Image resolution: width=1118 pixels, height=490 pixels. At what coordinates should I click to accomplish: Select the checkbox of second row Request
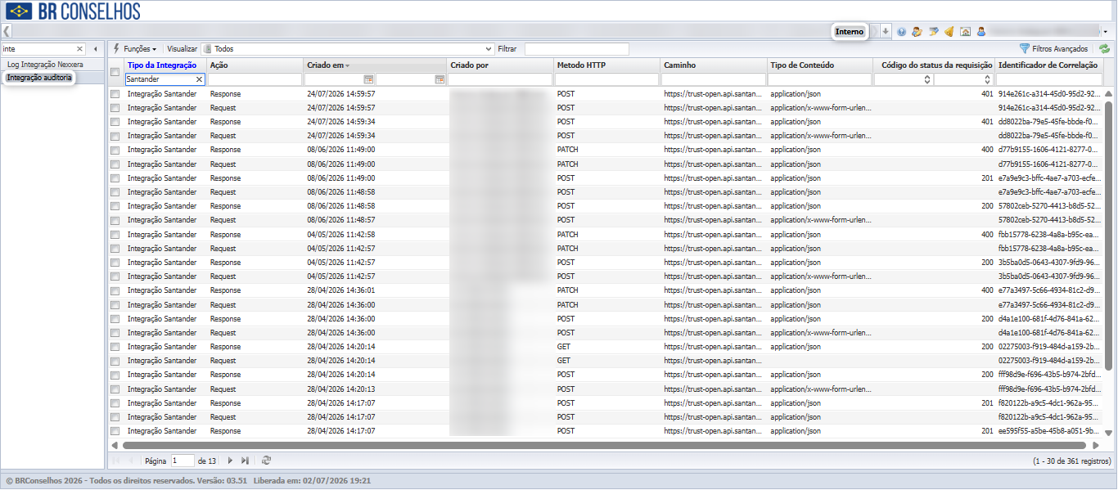click(115, 108)
